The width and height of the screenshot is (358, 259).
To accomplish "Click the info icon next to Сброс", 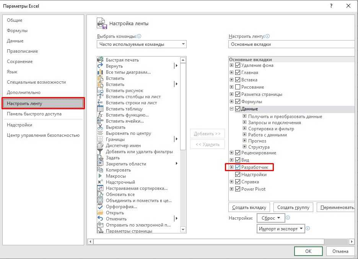I will point(288,218).
